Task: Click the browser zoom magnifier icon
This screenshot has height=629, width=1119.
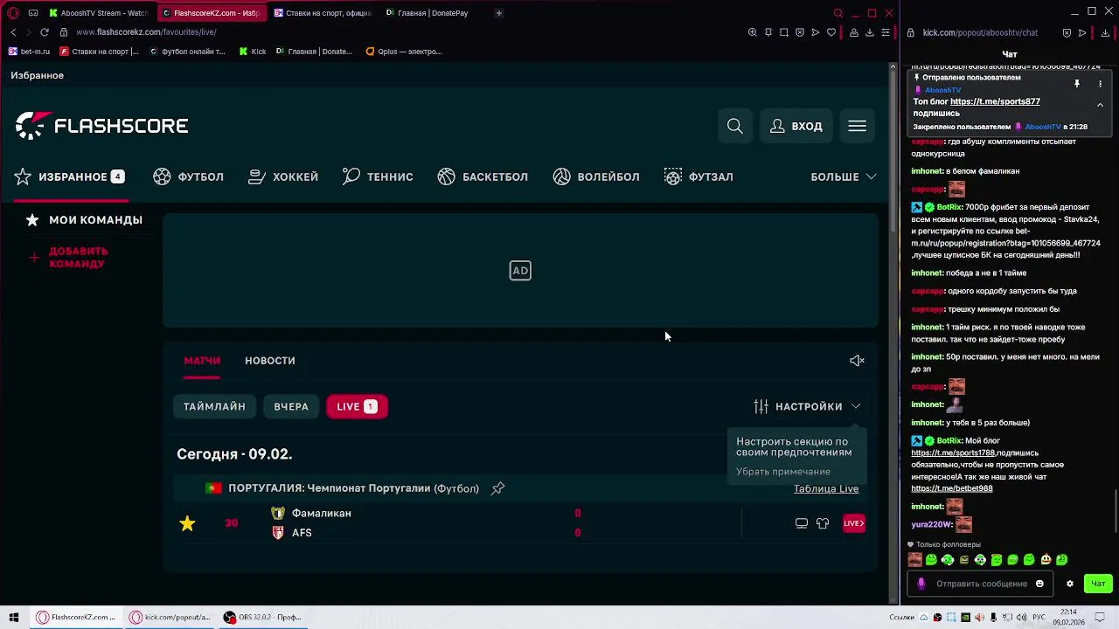Action: [752, 32]
